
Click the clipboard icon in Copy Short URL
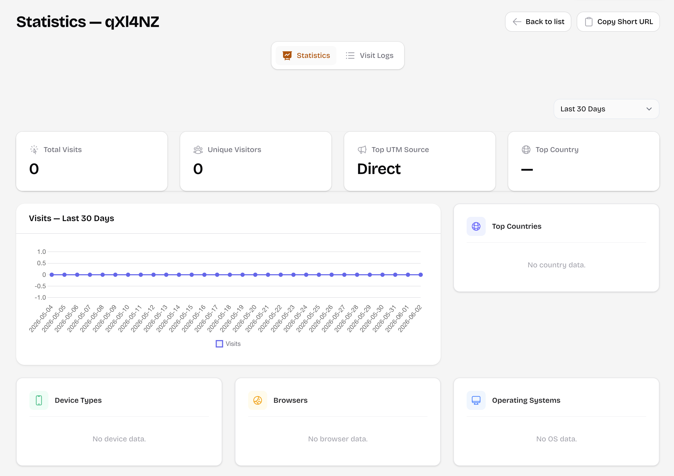pyautogui.click(x=589, y=22)
